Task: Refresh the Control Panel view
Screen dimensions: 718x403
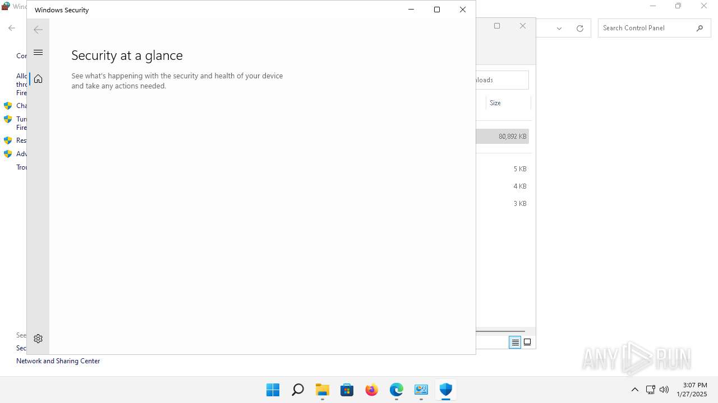Action: tap(580, 29)
